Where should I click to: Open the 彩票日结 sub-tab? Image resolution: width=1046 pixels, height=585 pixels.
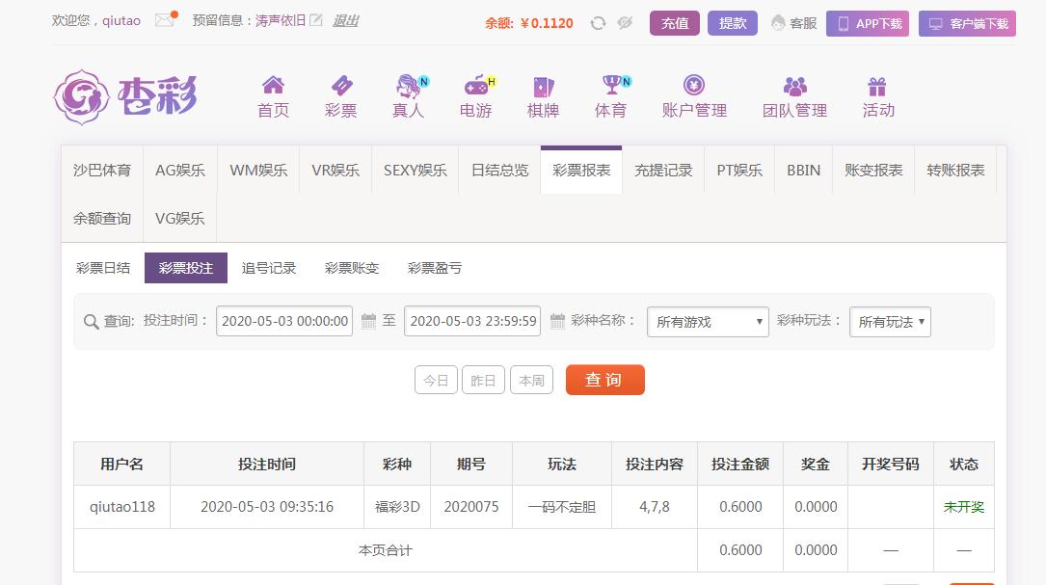click(x=103, y=268)
